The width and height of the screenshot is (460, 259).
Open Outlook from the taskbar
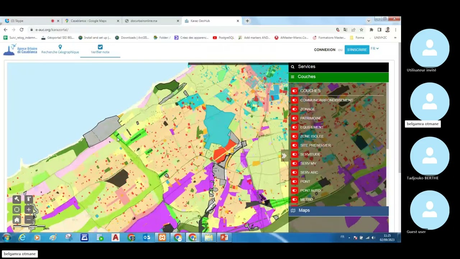click(x=147, y=237)
